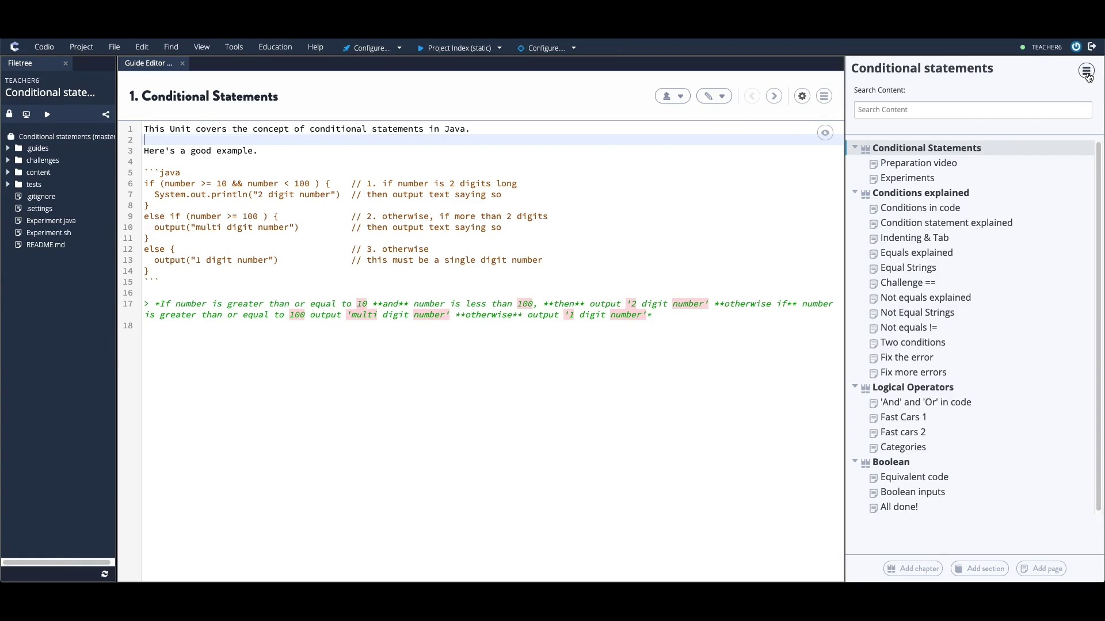
Task: Click the refresh icon below the filetree
Action: [x=105, y=574]
